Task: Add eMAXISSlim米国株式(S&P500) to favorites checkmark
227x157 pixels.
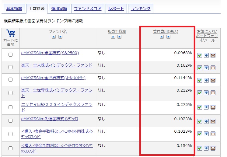Action: coord(200,55)
